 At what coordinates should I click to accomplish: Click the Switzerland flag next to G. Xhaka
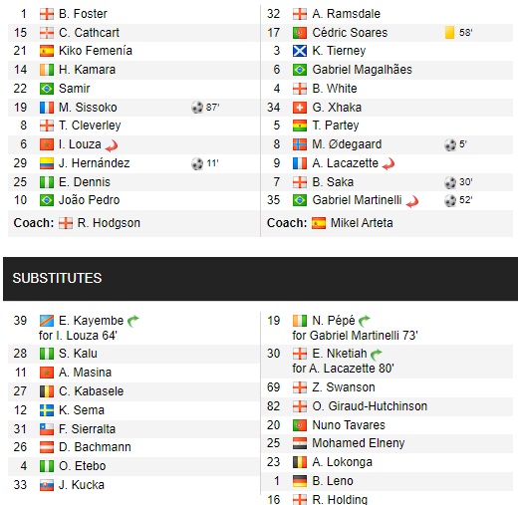pos(300,108)
